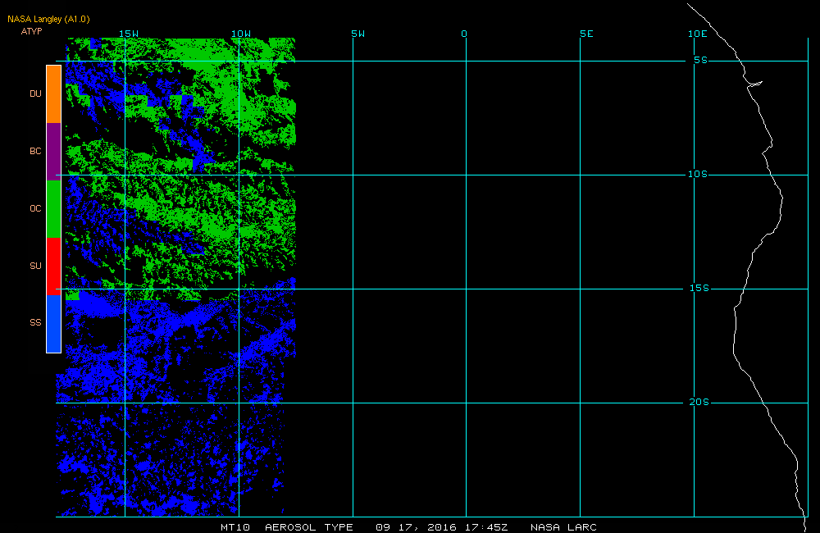Viewport: 820px width, 533px height.
Task: Click the 20S latitude label
Action: 699,403
